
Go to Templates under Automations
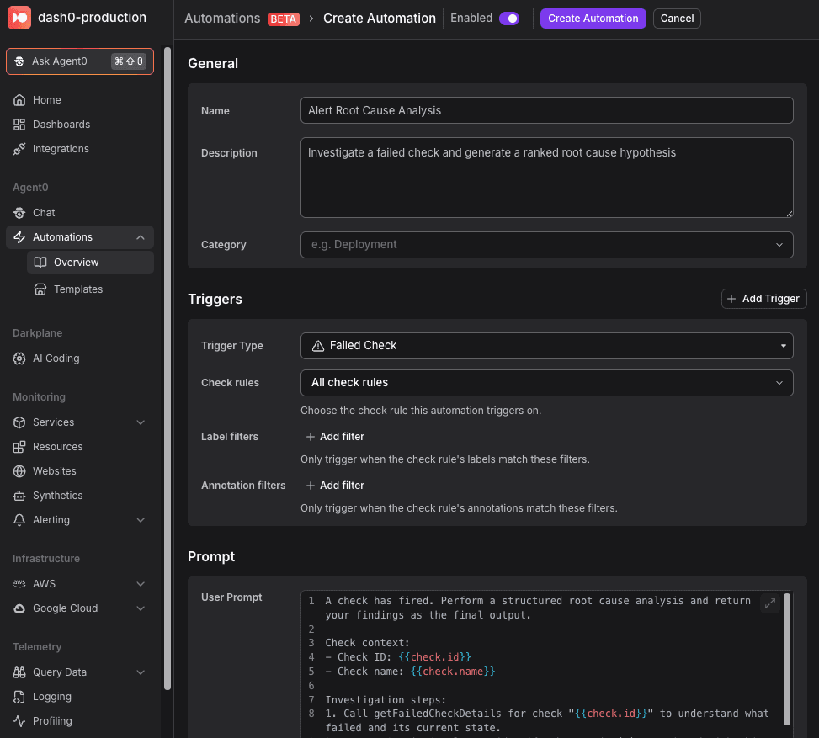90,289
